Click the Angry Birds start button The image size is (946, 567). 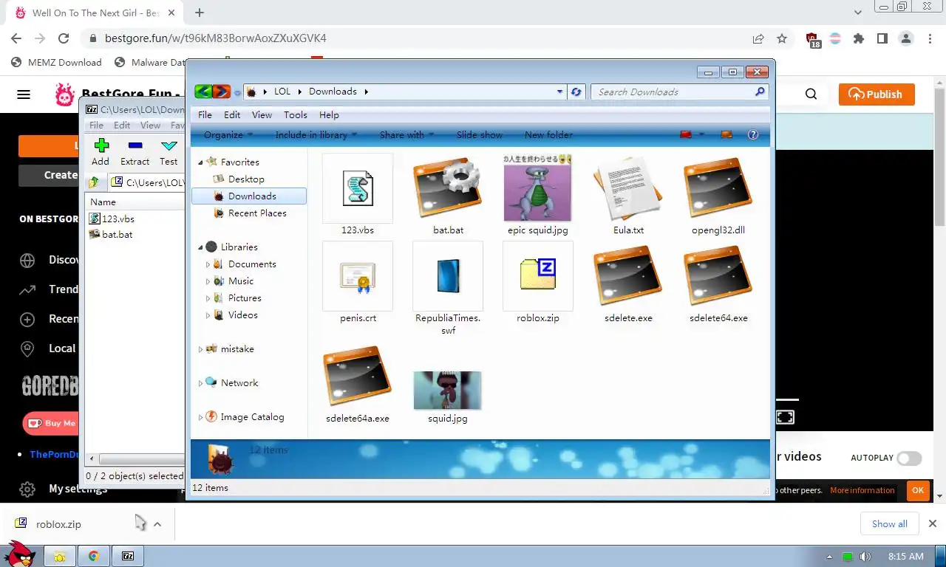coord(19,554)
